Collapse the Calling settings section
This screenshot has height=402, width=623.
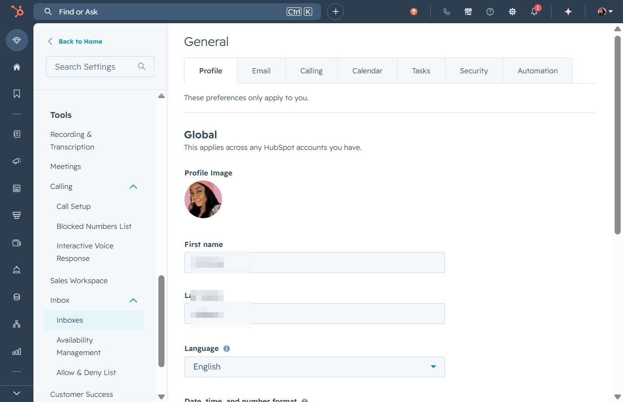[x=133, y=187]
